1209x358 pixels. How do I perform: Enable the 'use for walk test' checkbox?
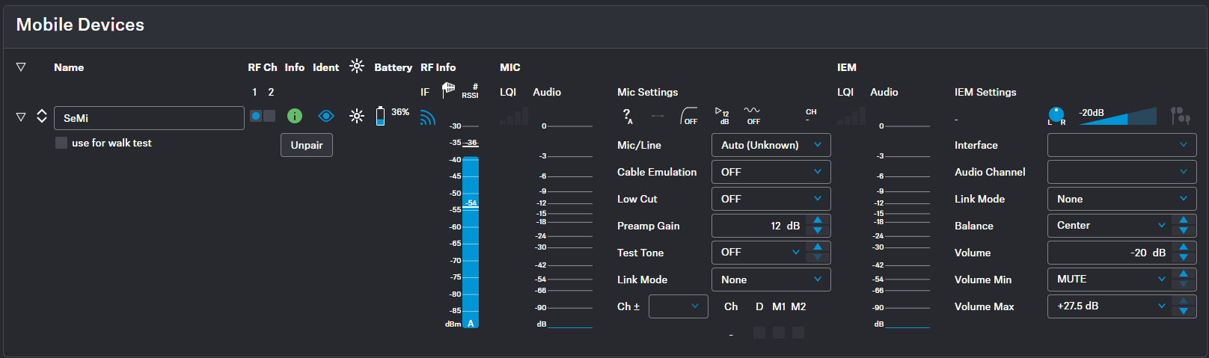[x=61, y=143]
